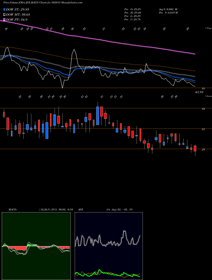The height and width of the screenshot is (280, 212).
Task: Open the ADX indicator chart panel
Action: pyautogui.click(x=109, y=246)
